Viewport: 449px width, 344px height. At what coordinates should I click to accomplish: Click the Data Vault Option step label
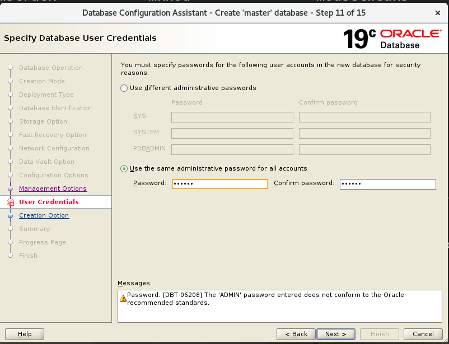tap(46, 162)
